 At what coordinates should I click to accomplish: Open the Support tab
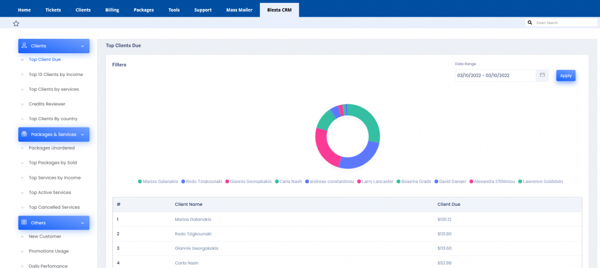coord(203,10)
